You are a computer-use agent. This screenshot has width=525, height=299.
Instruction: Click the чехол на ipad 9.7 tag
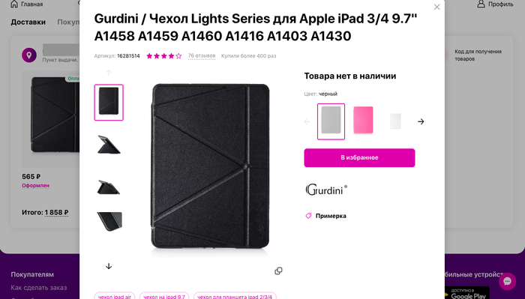pyautogui.click(x=164, y=296)
